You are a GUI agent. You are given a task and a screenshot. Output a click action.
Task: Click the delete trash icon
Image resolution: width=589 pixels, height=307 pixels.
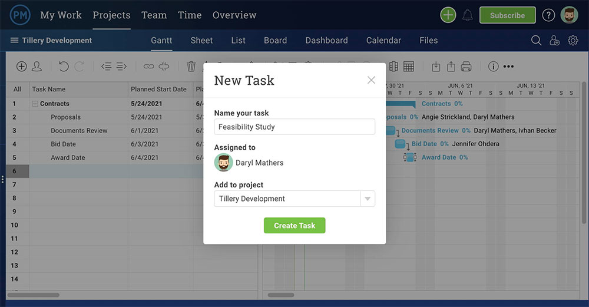pyautogui.click(x=191, y=67)
